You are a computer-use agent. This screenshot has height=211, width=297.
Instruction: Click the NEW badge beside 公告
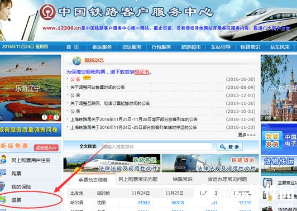click(87, 78)
